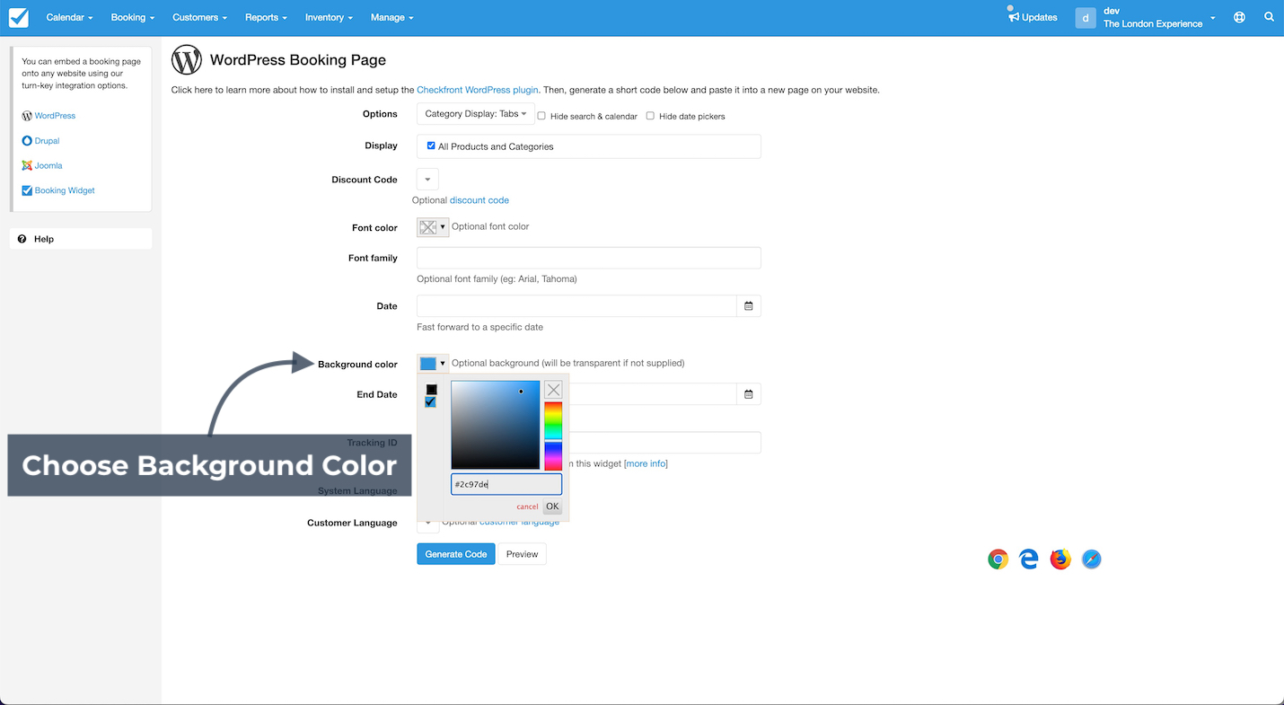Click the Preview button

(522, 554)
